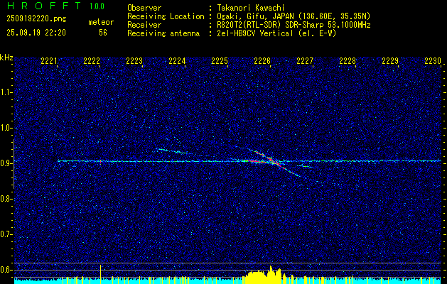The image size is (447, 284).
Task: Click the 2221 time marker
Action: coord(49,61)
